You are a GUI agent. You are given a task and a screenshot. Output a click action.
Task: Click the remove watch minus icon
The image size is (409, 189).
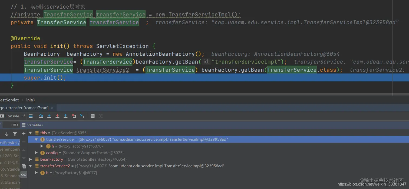(x=24, y=142)
